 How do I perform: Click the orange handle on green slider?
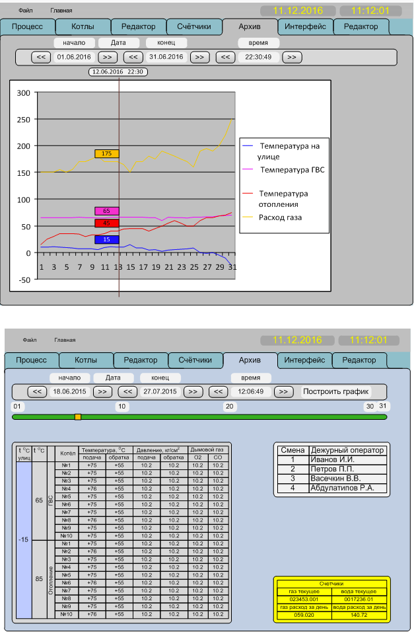coord(78,417)
